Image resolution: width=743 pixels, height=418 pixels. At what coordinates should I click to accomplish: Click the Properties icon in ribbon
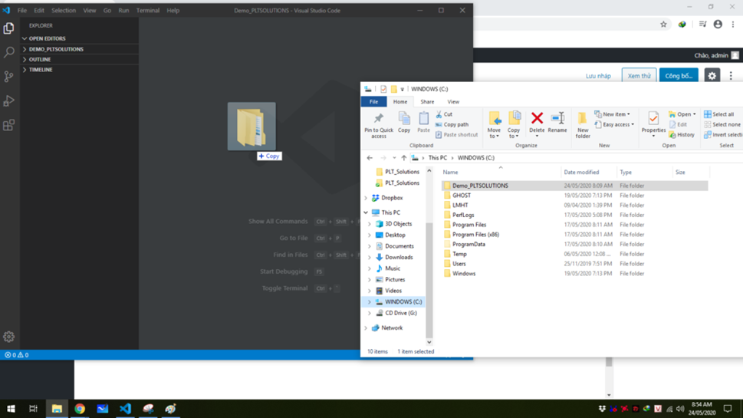point(653,123)
